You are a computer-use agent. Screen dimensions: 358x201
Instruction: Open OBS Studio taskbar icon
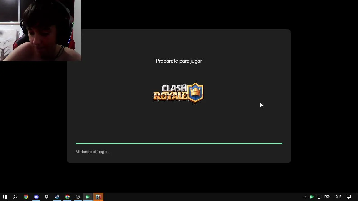pyautogui.click(x=78, y=197)
